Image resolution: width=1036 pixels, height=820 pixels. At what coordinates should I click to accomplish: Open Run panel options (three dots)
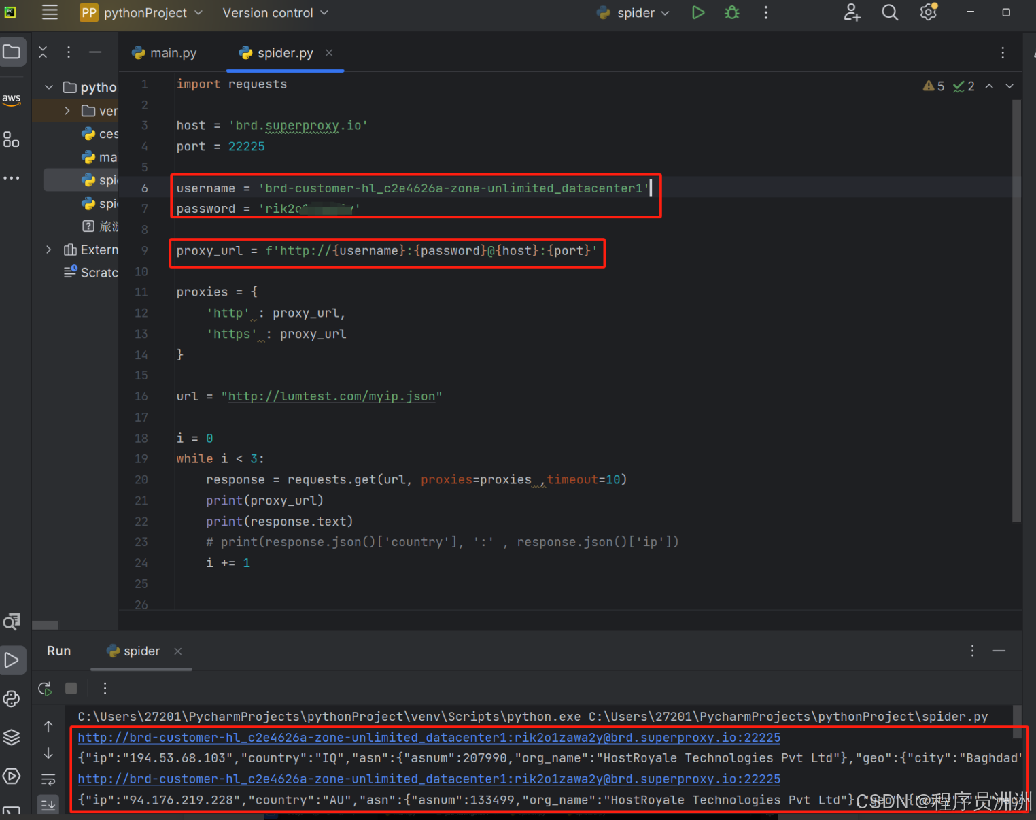click(973, 651)
